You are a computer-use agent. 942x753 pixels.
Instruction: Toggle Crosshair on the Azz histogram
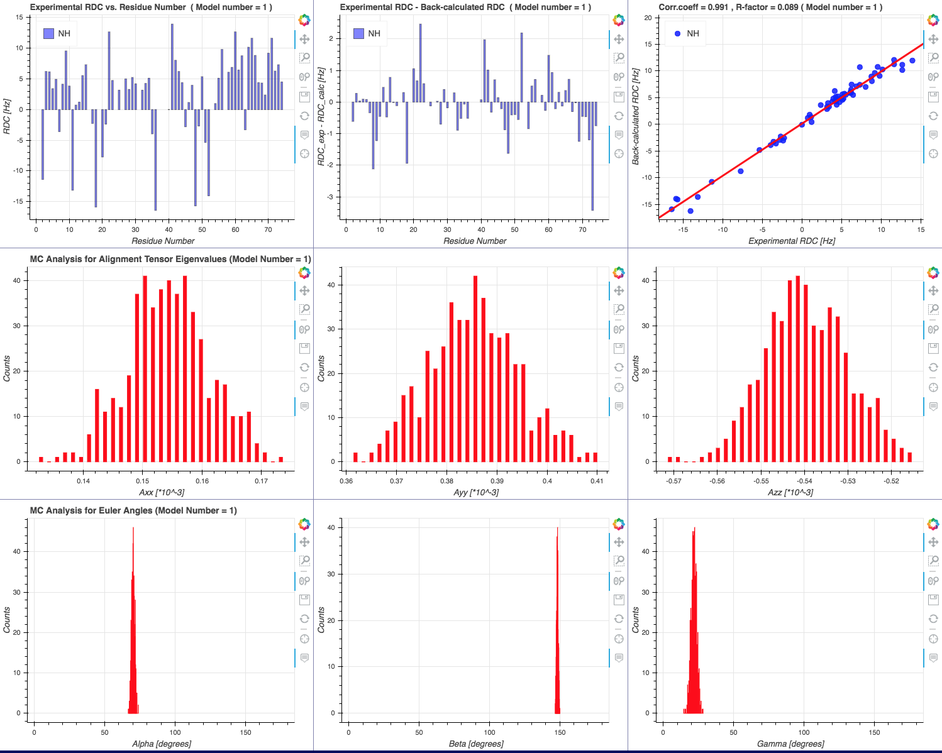pos(933,387)
